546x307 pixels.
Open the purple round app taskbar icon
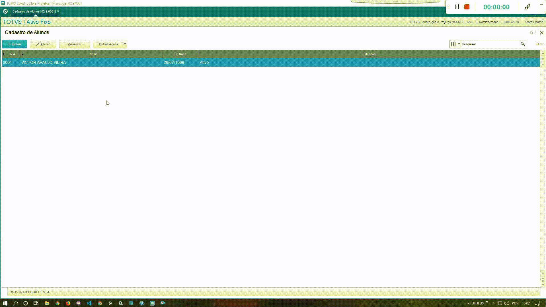[79, 303]
